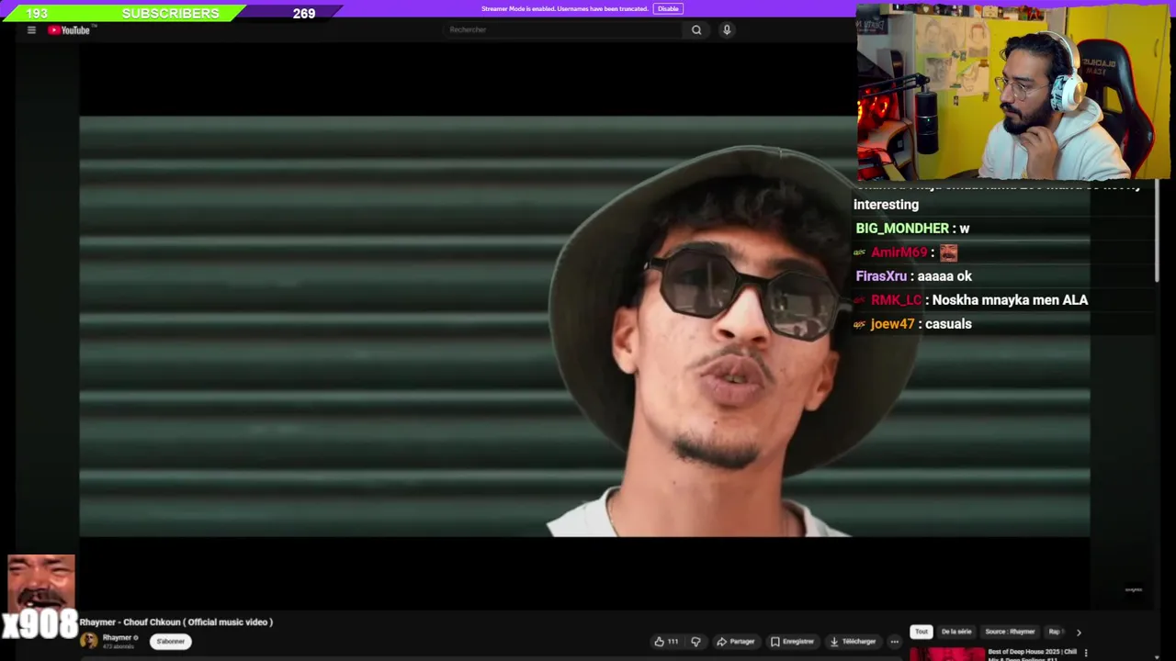Screen dimensions: 1176x661
Task: Click the 'Noskha mnayka men ALA' message
Action: point(1010,300)
